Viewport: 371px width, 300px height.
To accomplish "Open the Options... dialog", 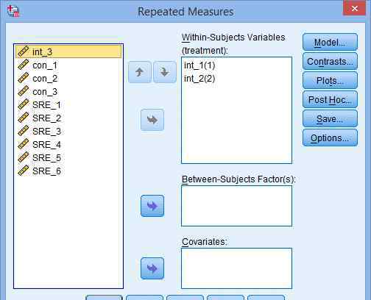I will [x=330, y=137].
